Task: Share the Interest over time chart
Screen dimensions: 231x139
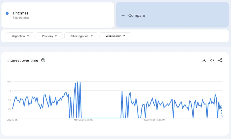Action: tap(220, 60)
